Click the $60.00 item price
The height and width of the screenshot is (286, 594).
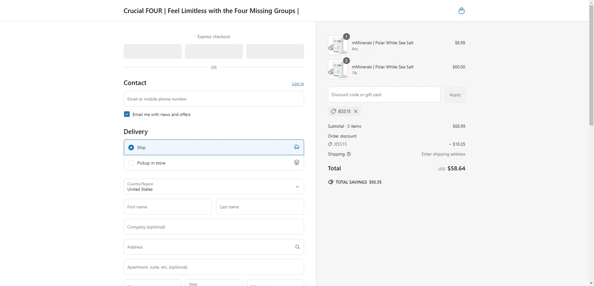pyautogui.click(x=459, y=67)
